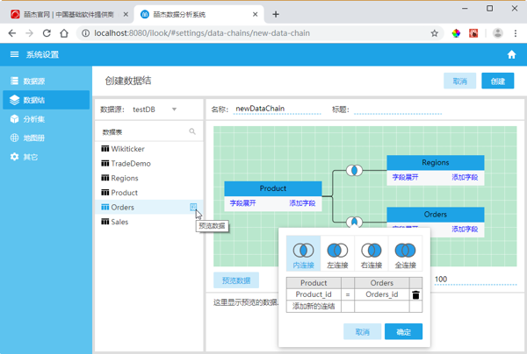Expand fields with 字段展开 under Regions
527x354 pixels.
[x=405, y=177]
